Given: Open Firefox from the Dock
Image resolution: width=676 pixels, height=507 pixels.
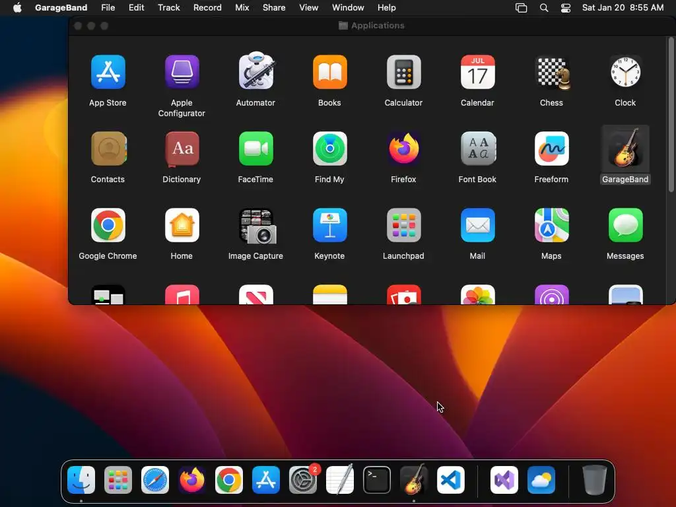Looking at the screenshot, I should tap(192, 480).
